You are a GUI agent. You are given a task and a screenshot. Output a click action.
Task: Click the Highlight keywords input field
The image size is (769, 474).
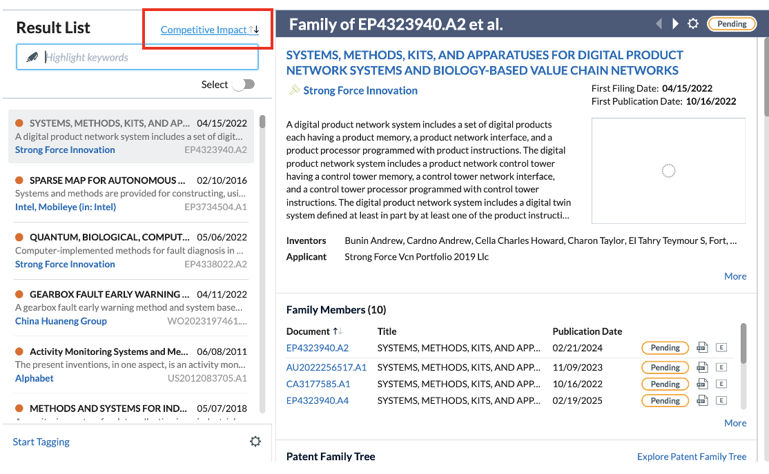[x=137, y=57]
